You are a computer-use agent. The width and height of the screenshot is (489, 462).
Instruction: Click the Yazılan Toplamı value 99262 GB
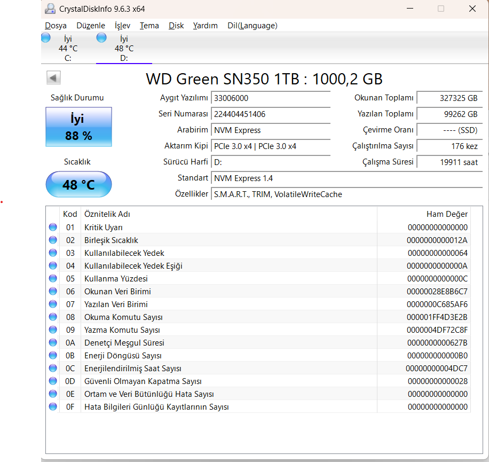(x=449, y=114)
